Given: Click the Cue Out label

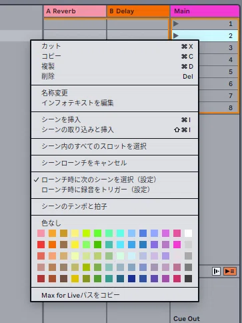Looking at the screenshot, I should 187,318.
